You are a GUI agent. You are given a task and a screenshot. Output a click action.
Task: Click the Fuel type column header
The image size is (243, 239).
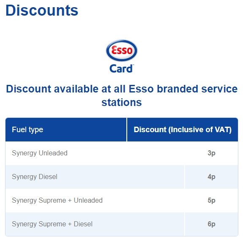click(x=27, y=130)
